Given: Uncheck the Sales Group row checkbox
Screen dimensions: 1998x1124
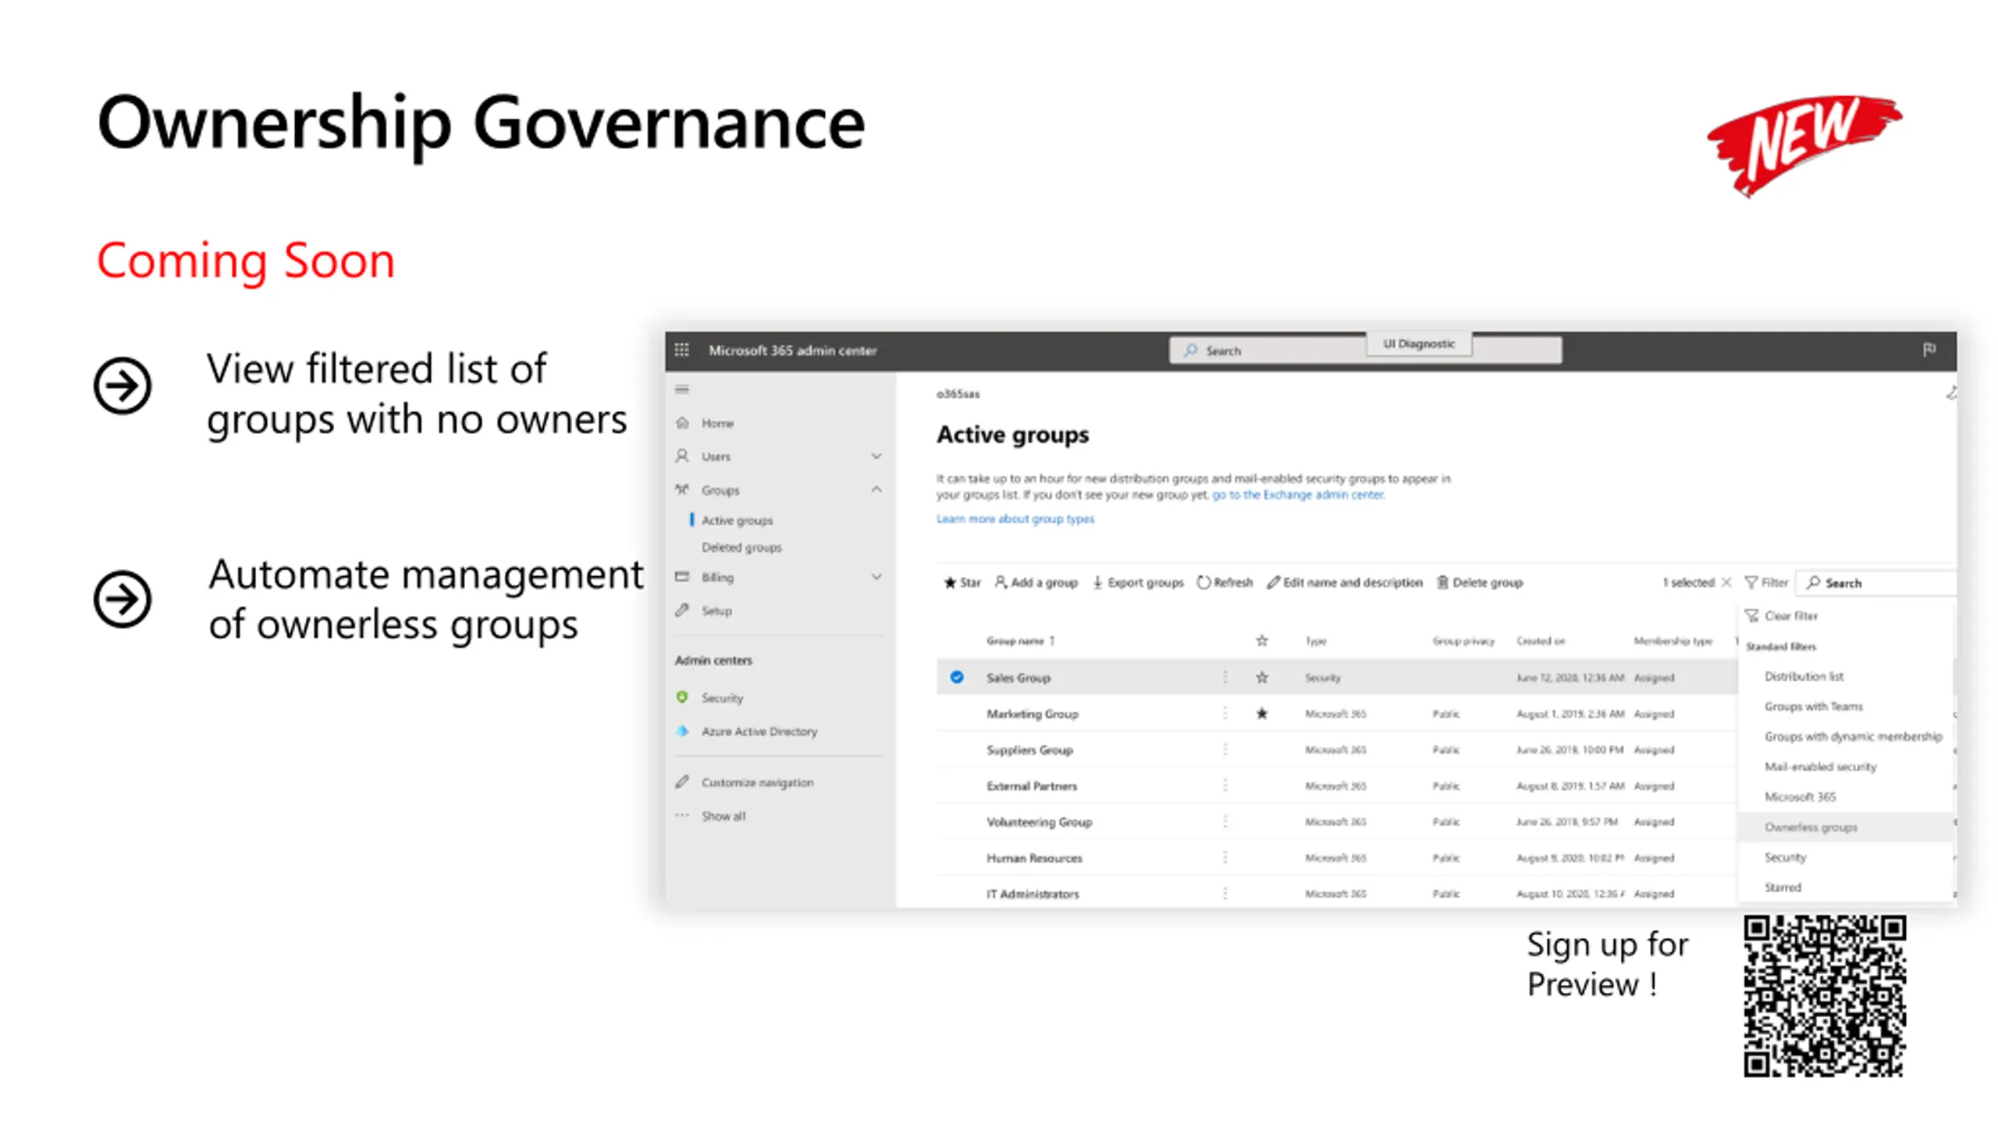Looking at the screenshot, I should click(956, 677).
